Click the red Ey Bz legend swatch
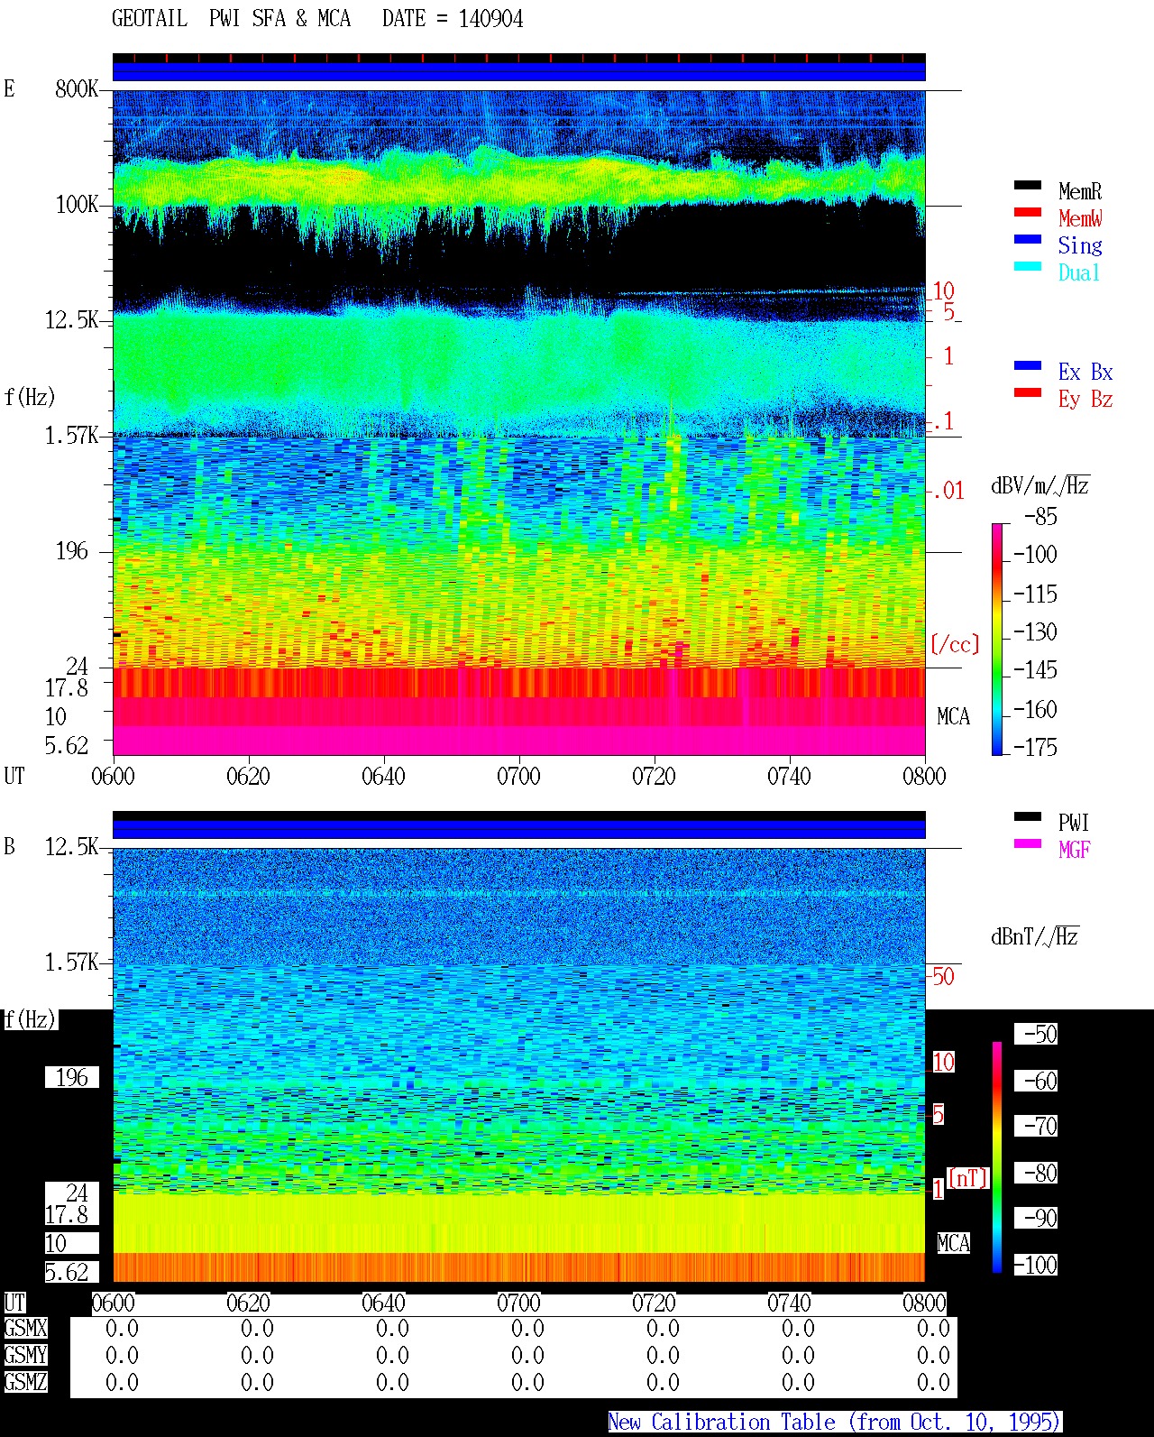 (1028, 392)
